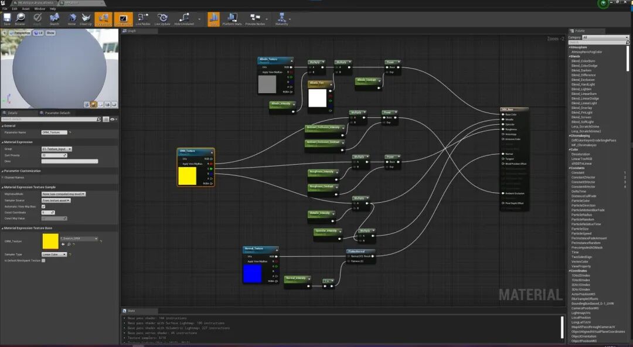Click the Home toolbar icon
This screenshot has width=633, height=347.
click(72, 19)
